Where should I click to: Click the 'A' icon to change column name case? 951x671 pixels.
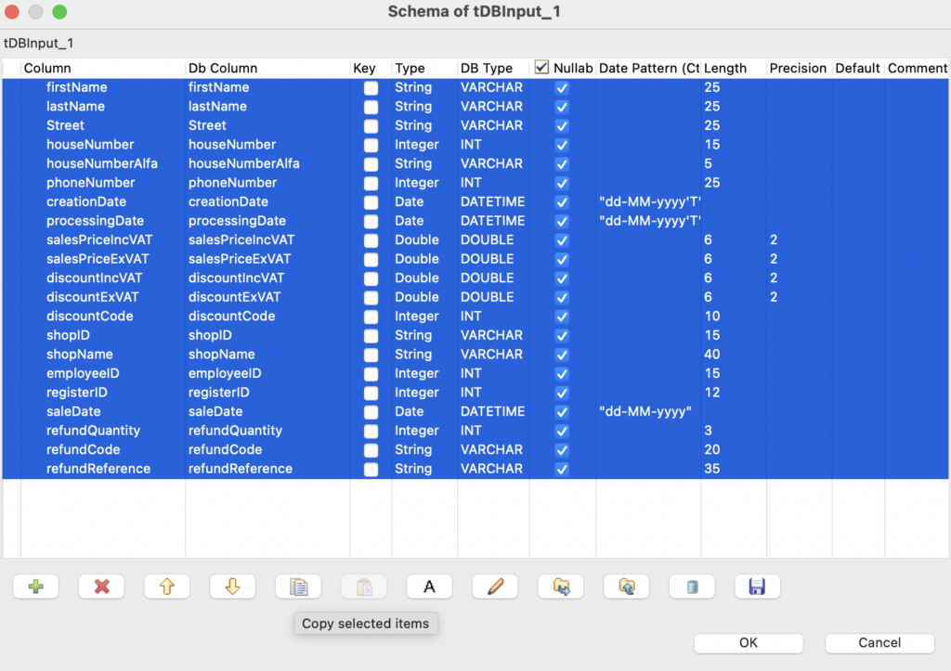[x=429, y=586]
